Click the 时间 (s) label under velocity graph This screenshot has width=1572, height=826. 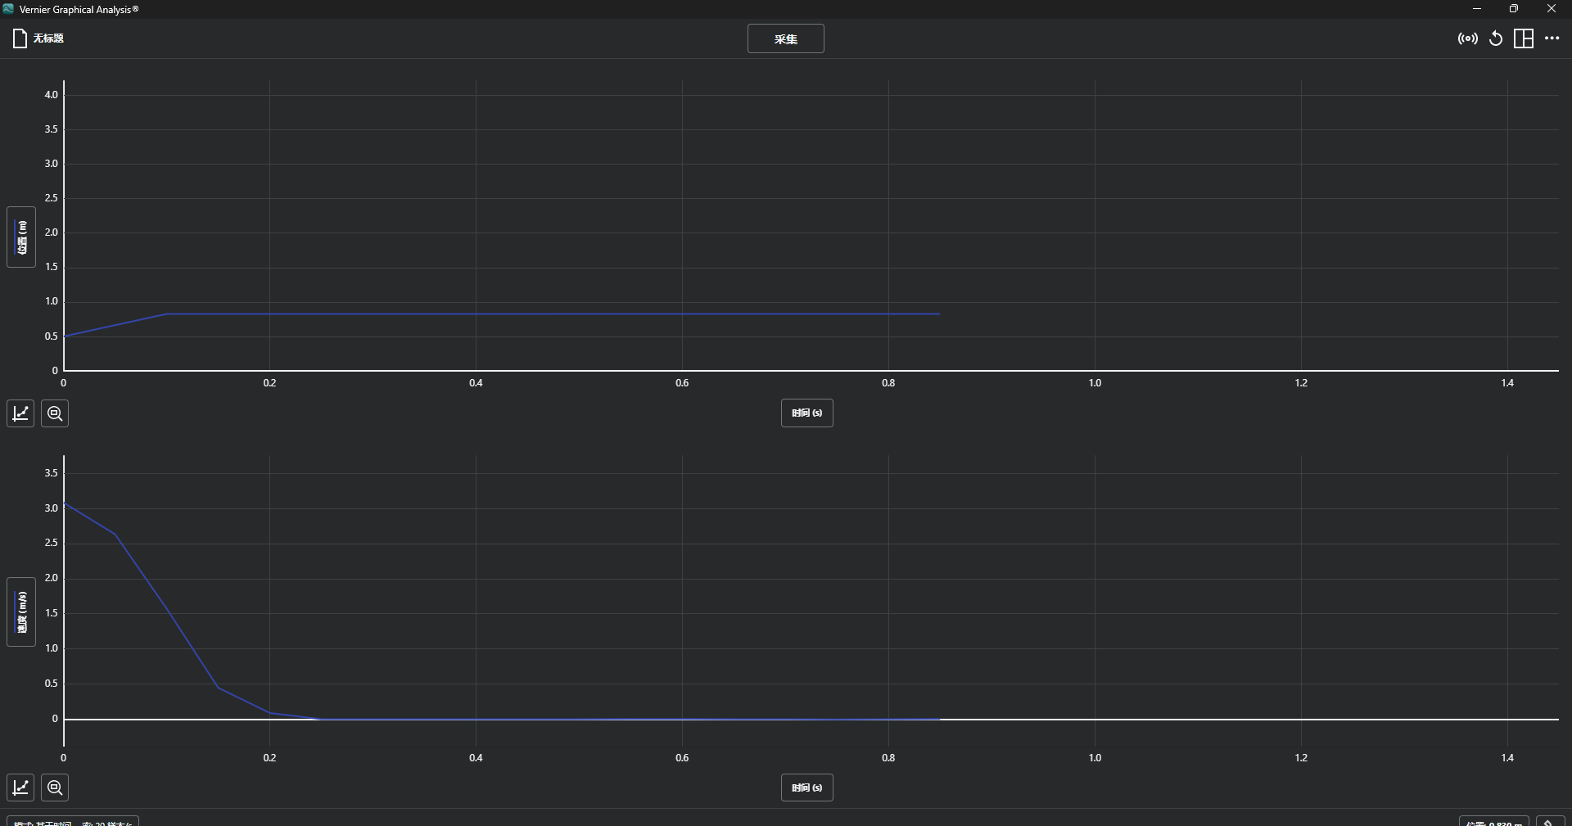(x=806, y=788)
